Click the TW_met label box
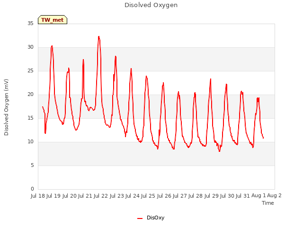The image size is (303, 227). click(x=53, y=20)
